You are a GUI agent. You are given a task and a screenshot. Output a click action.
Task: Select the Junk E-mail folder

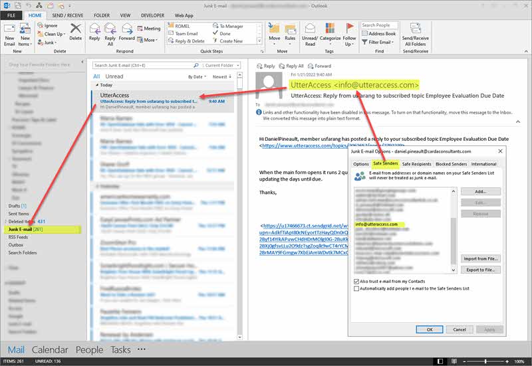(43, 229)
